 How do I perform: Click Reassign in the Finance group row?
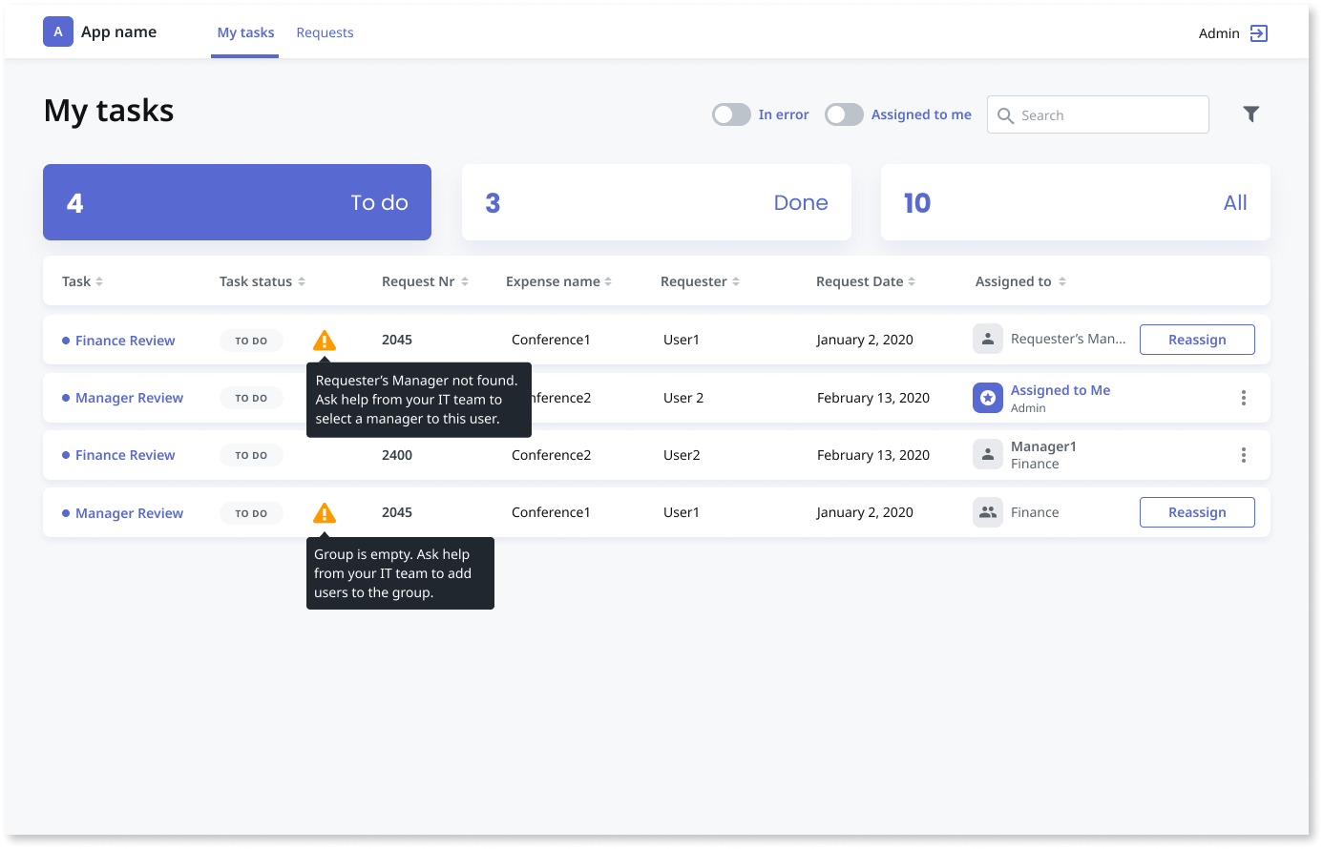[x=1197, y=512]
